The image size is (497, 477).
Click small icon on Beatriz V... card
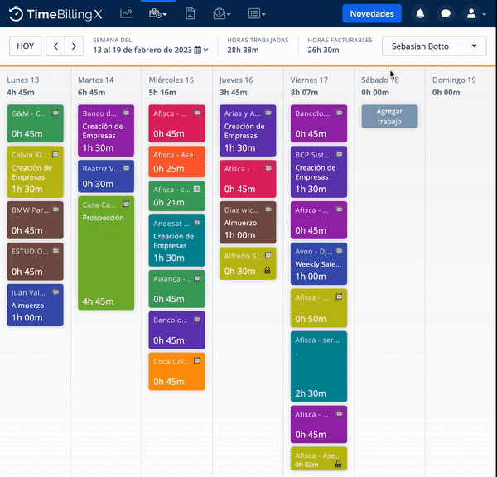pos(126,168)
